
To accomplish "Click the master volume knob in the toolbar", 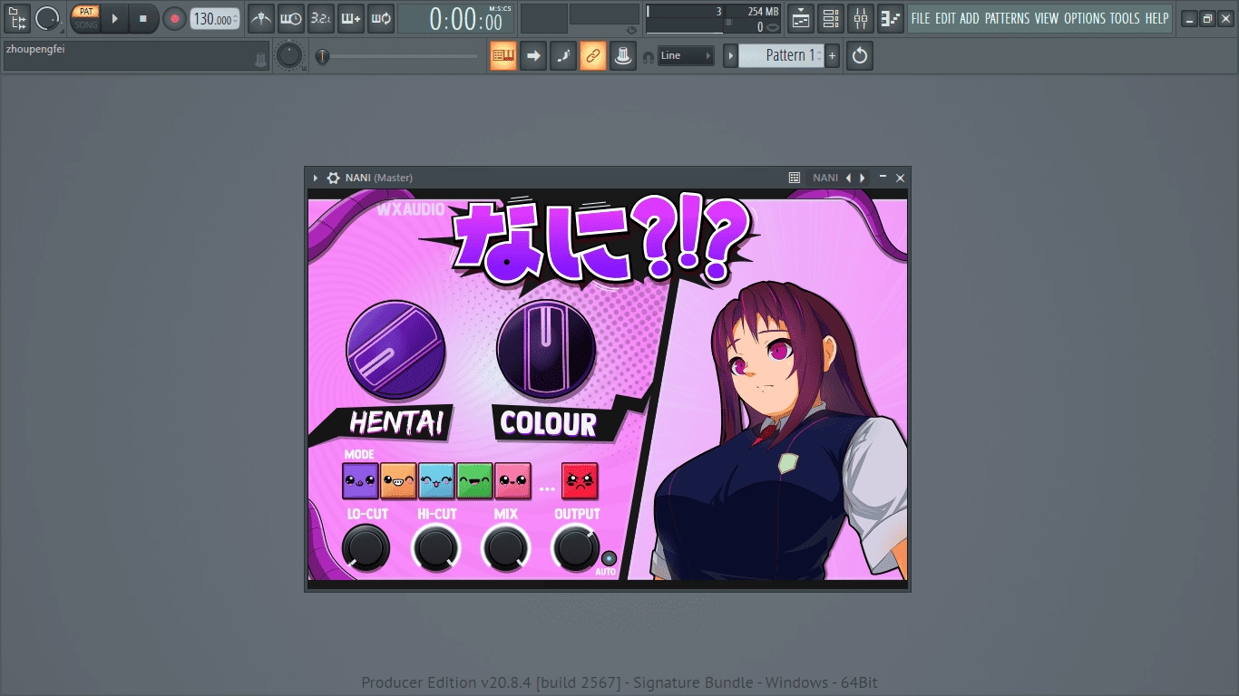I will point(289,56).
